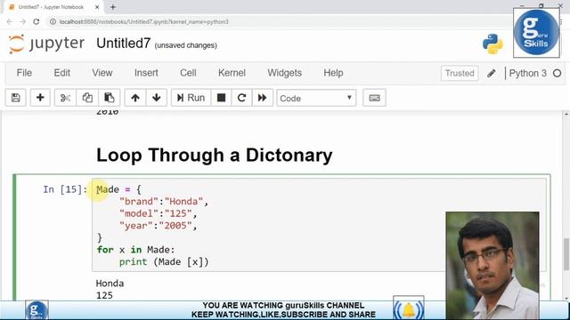Open the Cell menu
Screen dimensions: 570x320
click(188, 73)
